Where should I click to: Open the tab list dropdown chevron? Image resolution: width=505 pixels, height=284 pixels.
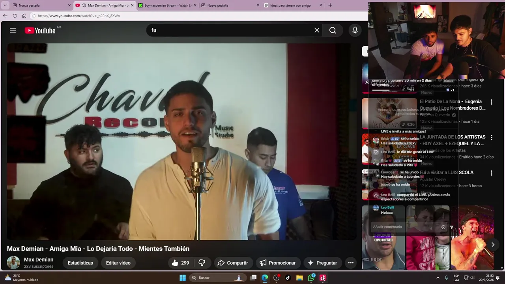pos(5,6)
